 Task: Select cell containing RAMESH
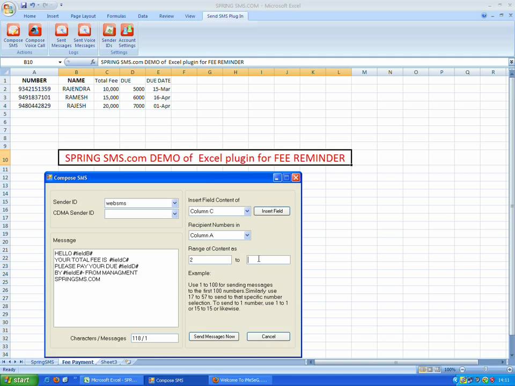pos(76,98)
